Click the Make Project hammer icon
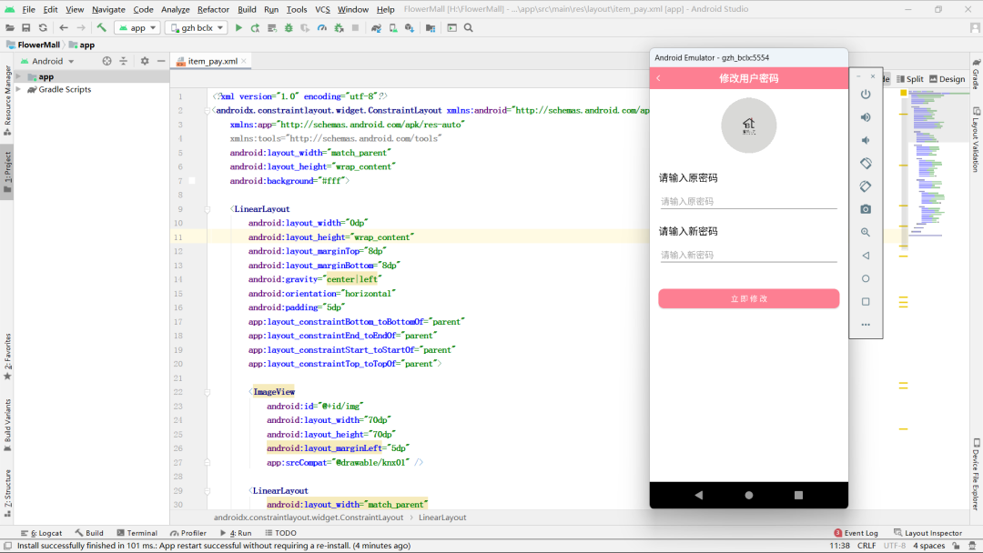 tap(102, 28)
